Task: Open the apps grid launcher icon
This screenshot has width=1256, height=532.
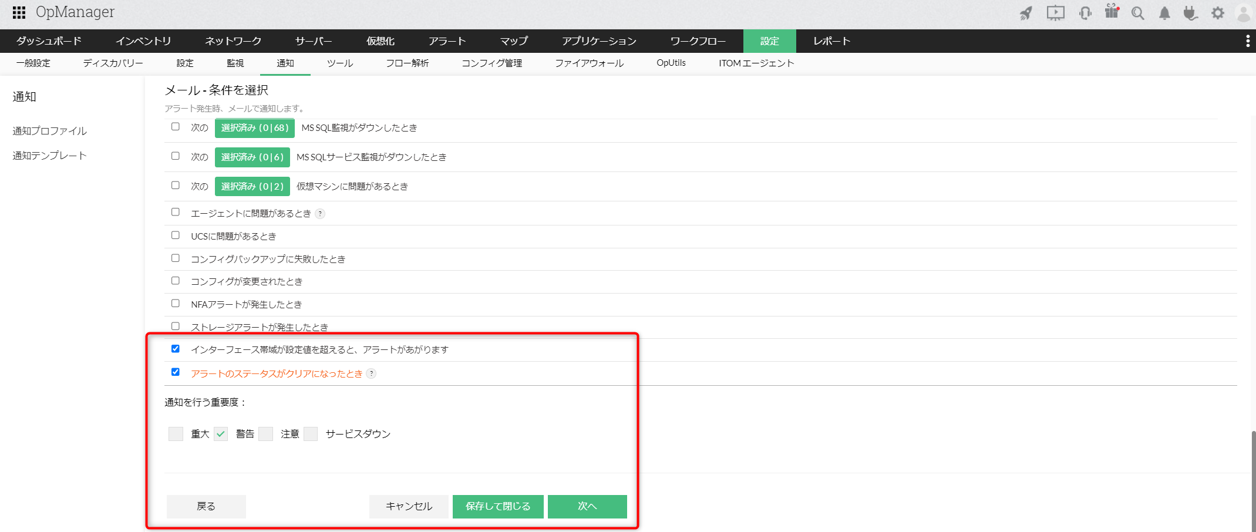Action: (x=19, y=12)
